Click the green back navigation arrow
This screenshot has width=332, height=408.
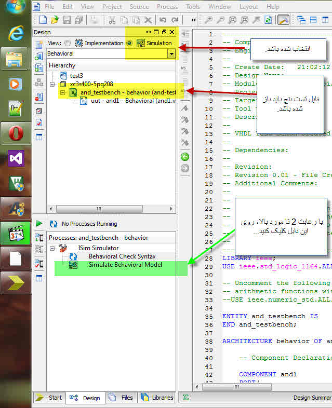coord(185,156)
